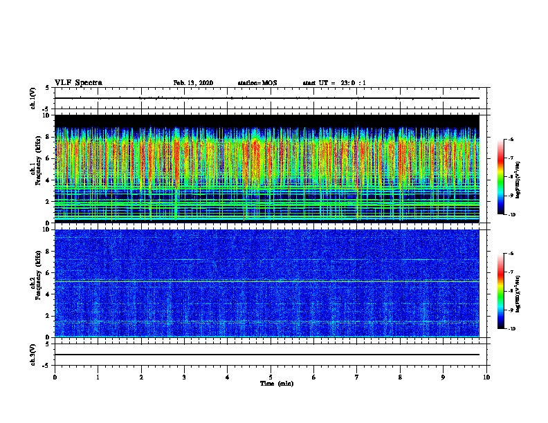Click time axis tick label "3"
This screenshot has height=423, width=548.
(x=184, y=377)
